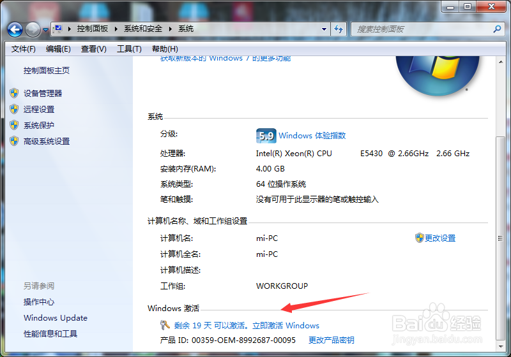
Task: Open 高级系统设置 link
Action: click(46, 142)
